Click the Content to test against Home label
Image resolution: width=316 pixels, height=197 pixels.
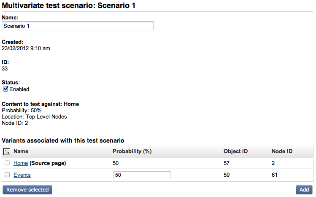tap(40, 104)
